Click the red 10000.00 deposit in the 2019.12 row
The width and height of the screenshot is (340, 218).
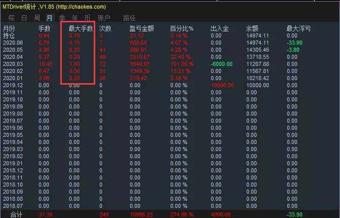tap(222, 85)
